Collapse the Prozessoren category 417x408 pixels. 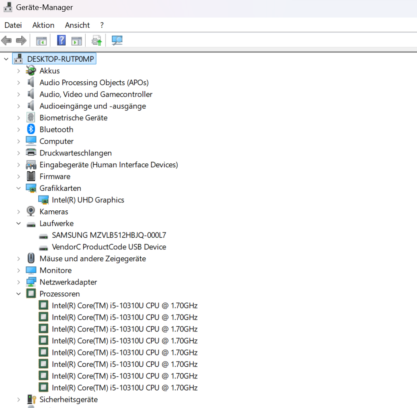[18, 294]
